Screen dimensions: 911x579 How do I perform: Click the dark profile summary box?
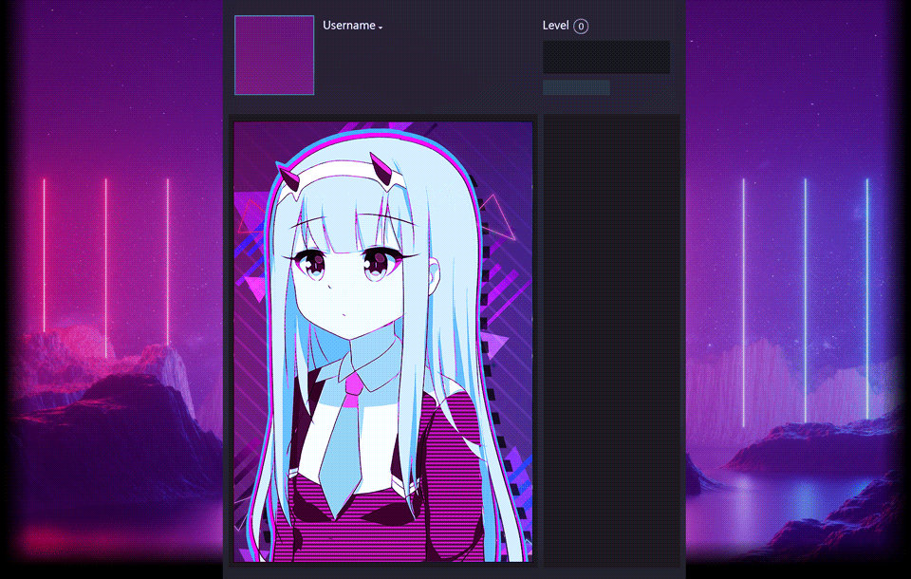[x=605, y=55]
